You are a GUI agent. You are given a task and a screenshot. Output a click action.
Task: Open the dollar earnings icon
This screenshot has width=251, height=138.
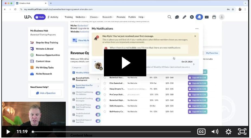tap(192, 17)
